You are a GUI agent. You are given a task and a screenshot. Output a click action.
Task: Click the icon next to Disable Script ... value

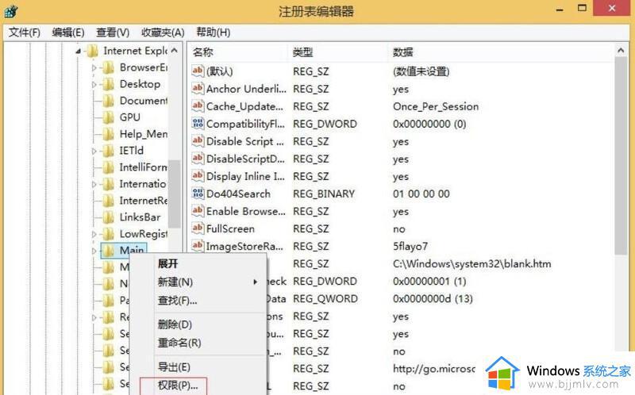point(198,141)
